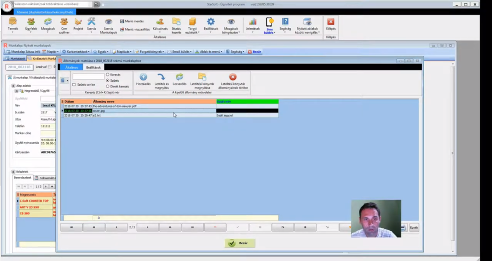
Task: Select the Direkt keresés radio button
Action: (x=108, y=87)
